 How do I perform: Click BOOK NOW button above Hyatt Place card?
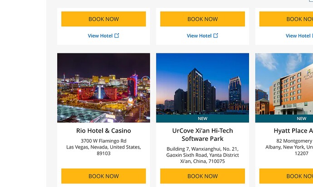pyautogui.click(x=286, y=19)
